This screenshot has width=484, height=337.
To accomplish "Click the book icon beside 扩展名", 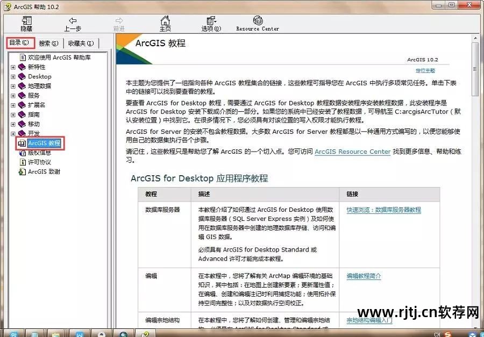I will point(22,105).
